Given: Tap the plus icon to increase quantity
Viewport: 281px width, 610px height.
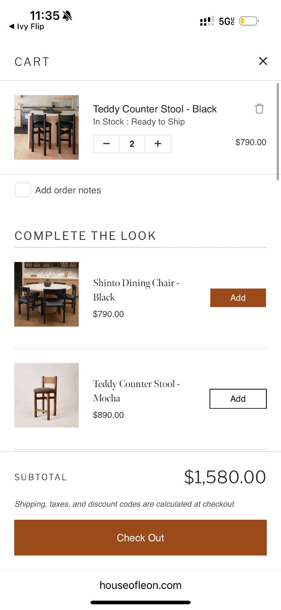Looking at the screenshot, I should click(158, 144).
